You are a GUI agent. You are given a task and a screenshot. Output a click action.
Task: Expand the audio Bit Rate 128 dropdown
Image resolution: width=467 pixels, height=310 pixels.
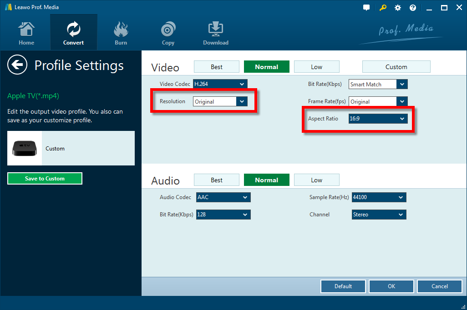pos(223,214)
